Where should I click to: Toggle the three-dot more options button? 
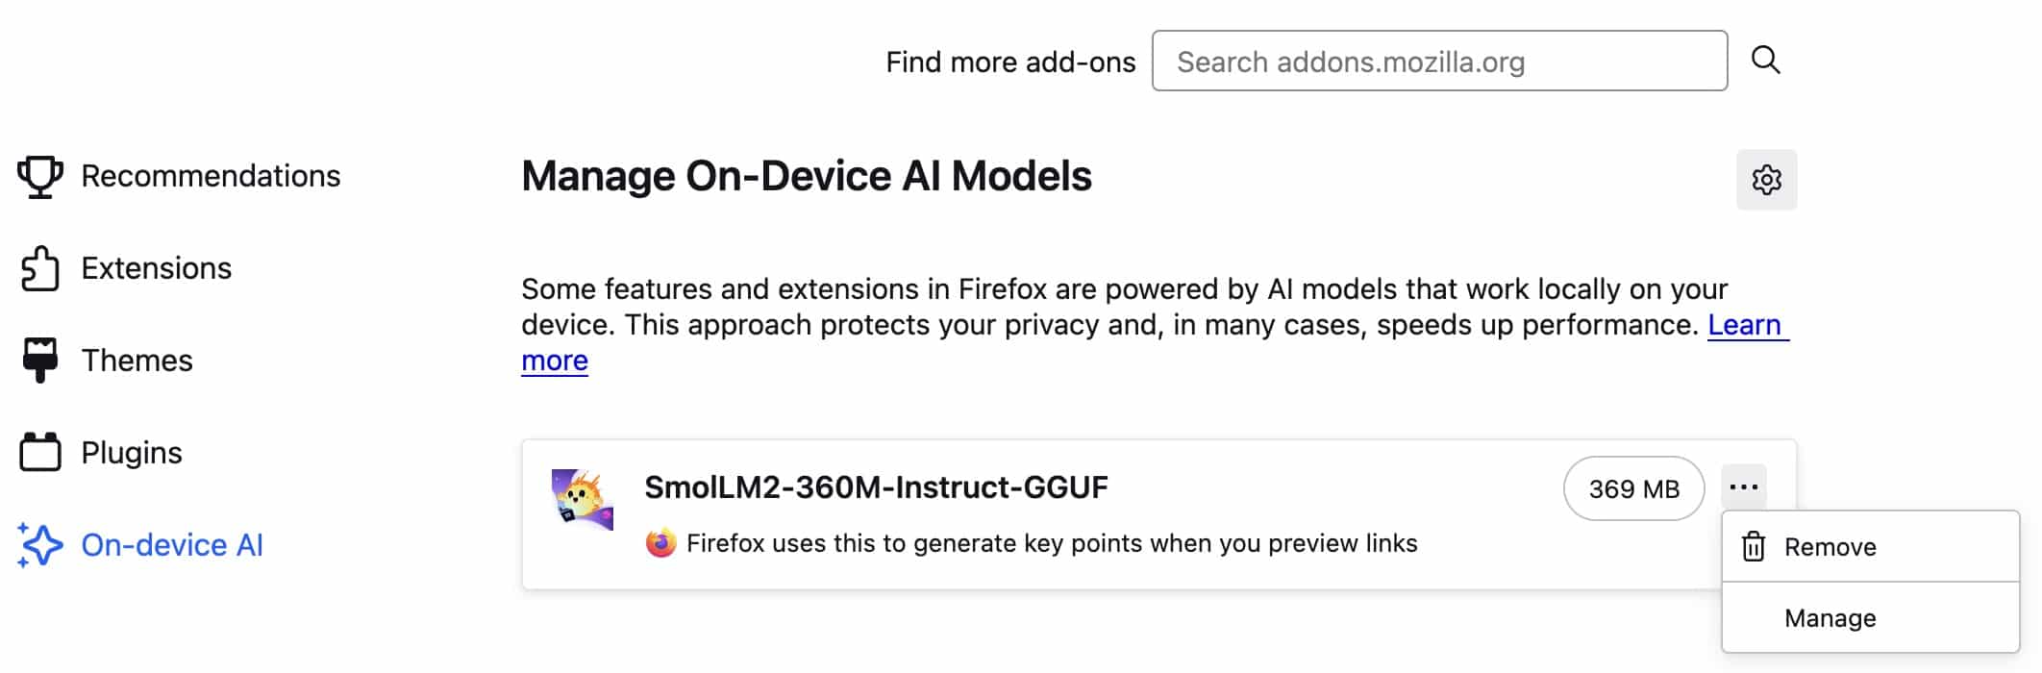pos(1743,487)
